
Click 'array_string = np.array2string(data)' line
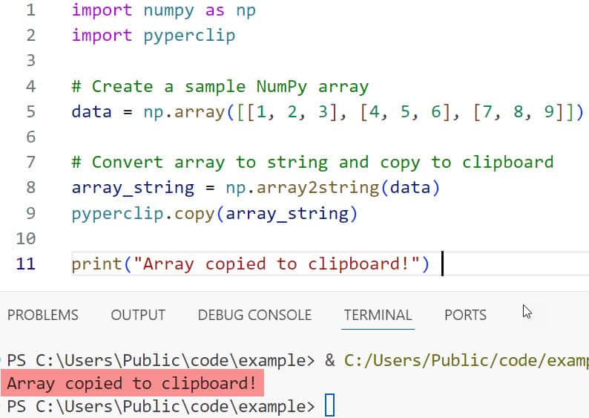click(255, 188)
